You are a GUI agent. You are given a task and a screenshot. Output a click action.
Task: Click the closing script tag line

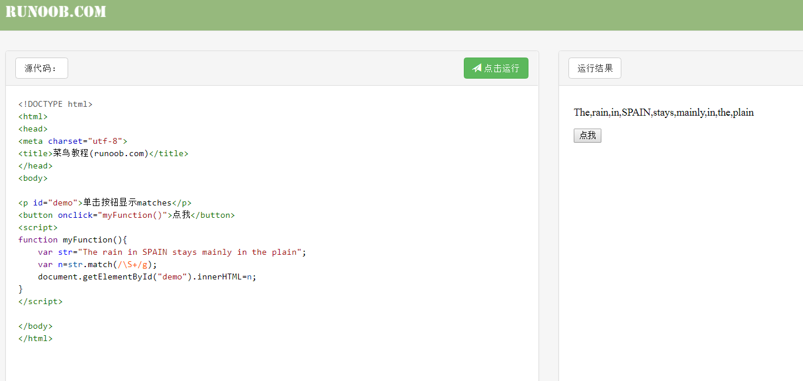[x=40, y=301]
